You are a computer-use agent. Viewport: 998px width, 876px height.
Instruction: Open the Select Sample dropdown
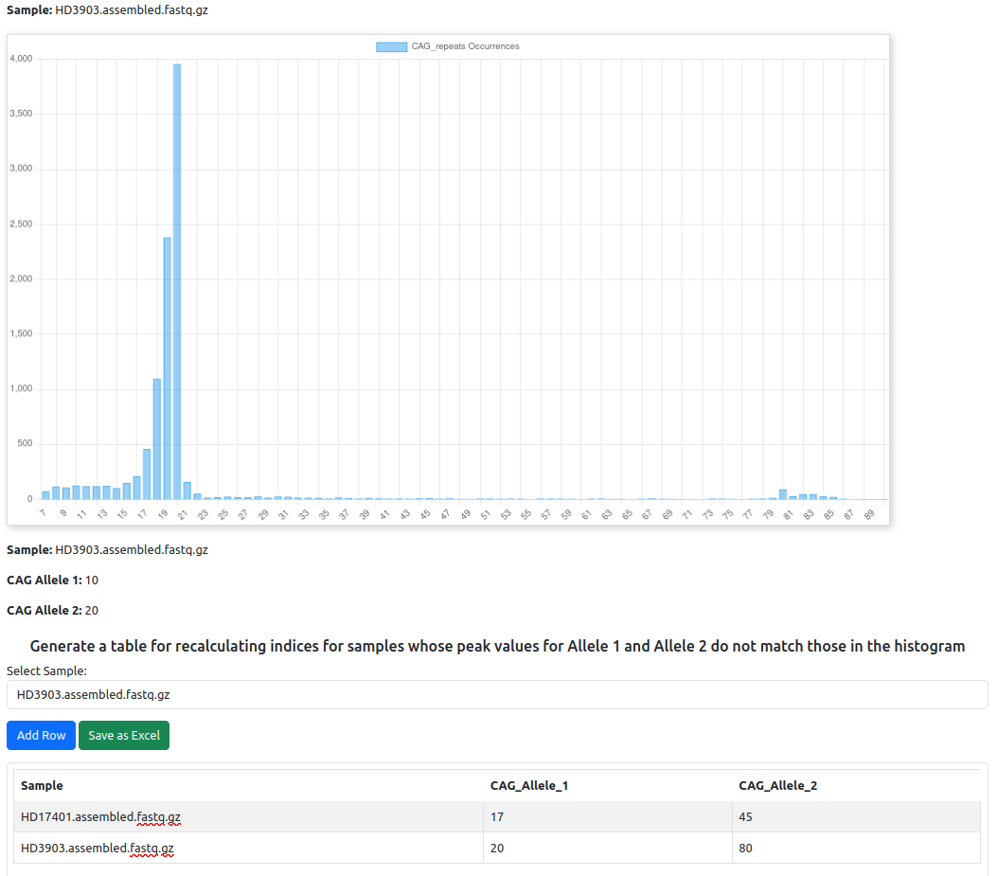[x=497, y=694]
